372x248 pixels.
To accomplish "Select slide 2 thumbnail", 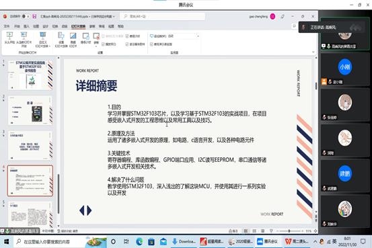I will pos(30,110).
